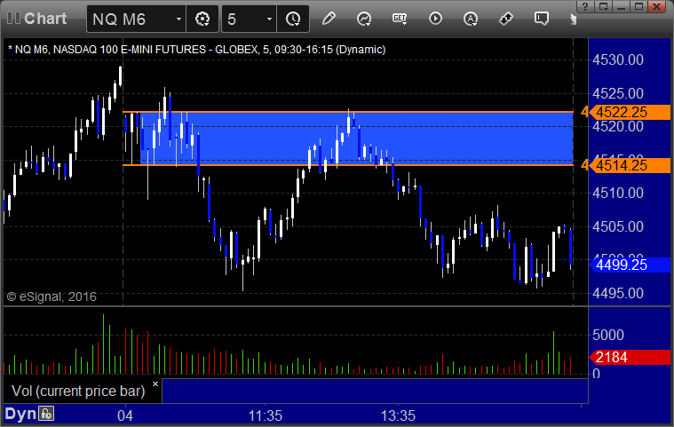Click the 4505.00 price axis label
The height and width of the screenshot is (427, 674).
click(618, 226)
